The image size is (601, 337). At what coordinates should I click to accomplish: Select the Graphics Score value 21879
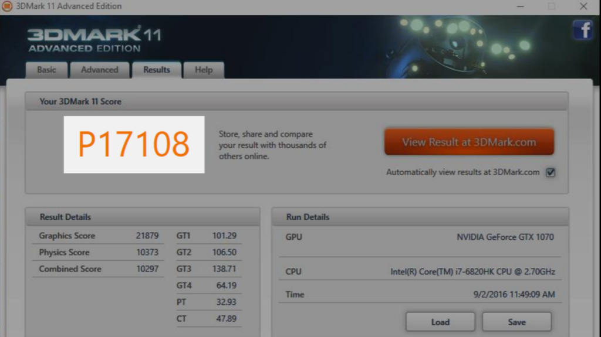point(147,236)
